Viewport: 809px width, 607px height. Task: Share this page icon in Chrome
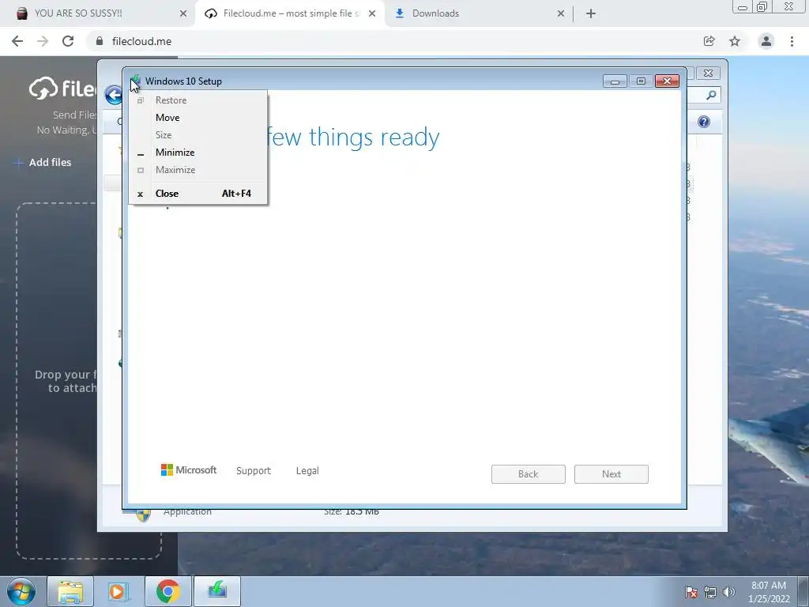pos(709,41)
